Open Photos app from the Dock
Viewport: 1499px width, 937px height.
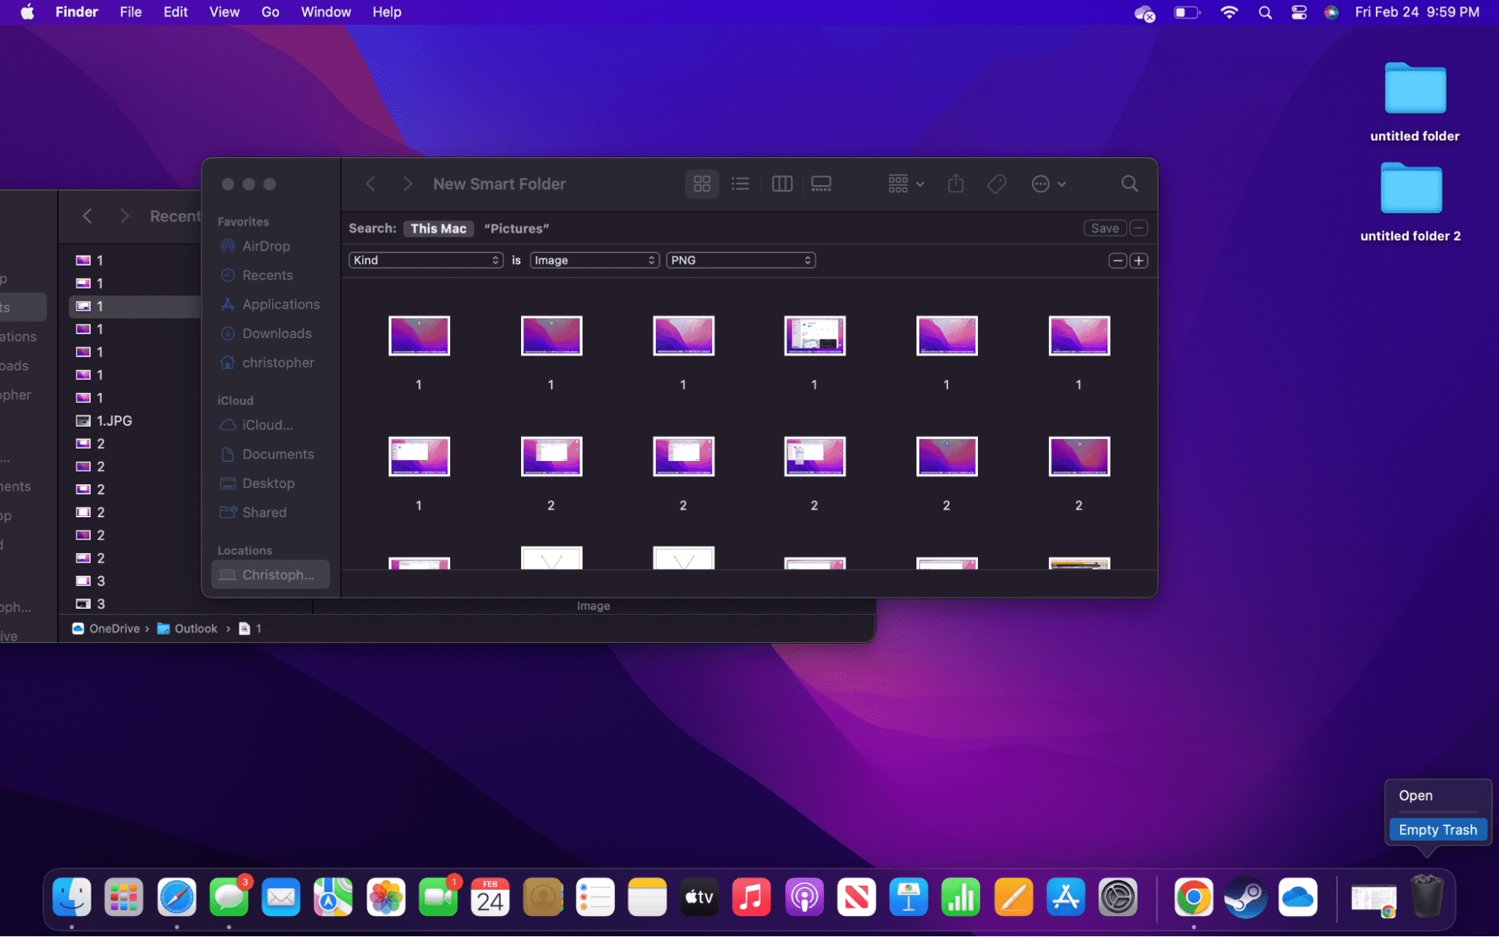[385, 897]
